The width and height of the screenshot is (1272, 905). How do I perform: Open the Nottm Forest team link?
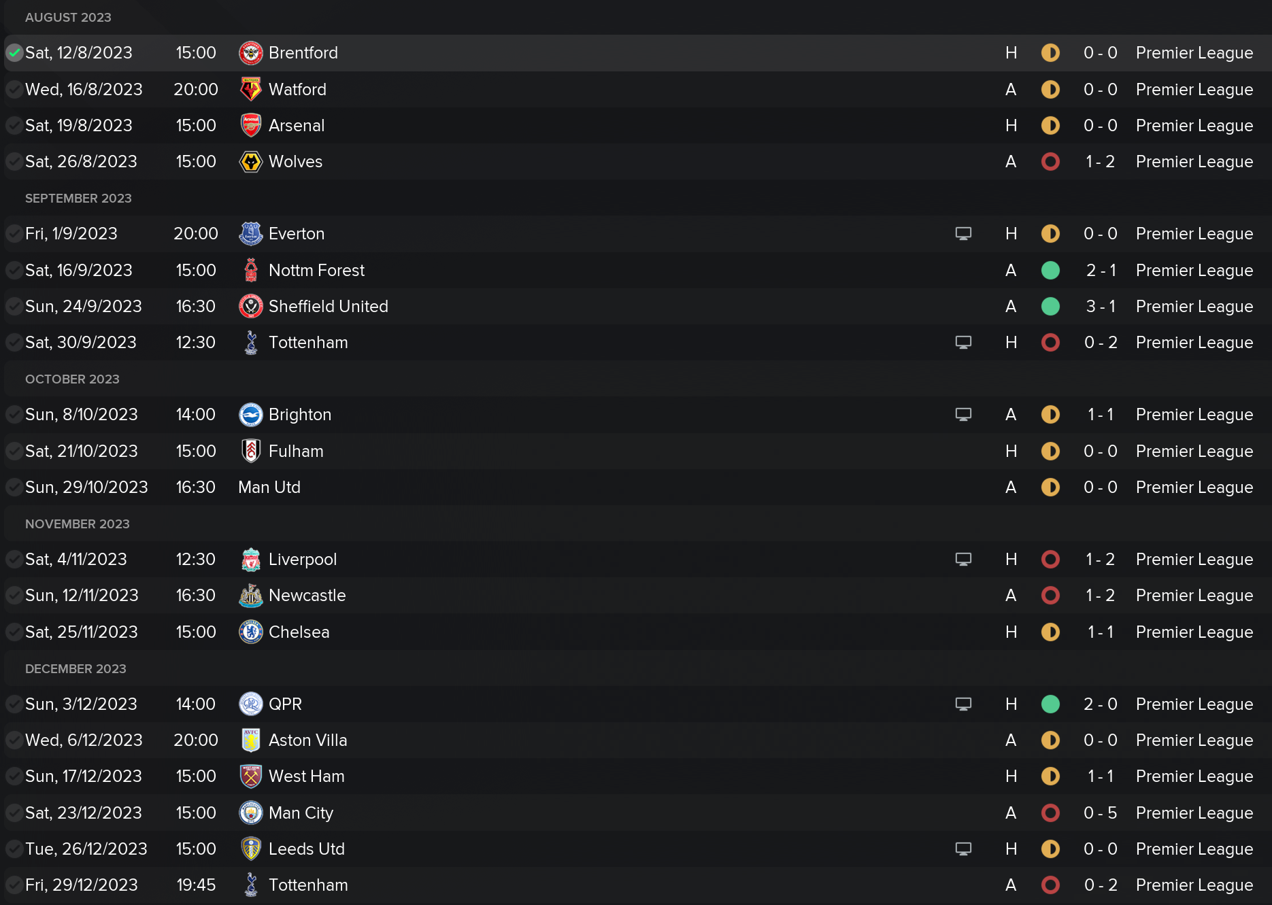pyautogui.click(x=316, y=271)
